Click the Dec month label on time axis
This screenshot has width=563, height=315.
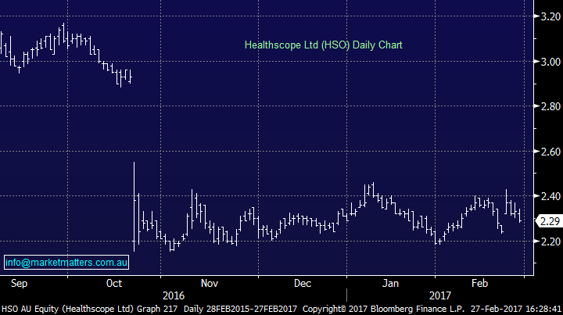(303, 284)
